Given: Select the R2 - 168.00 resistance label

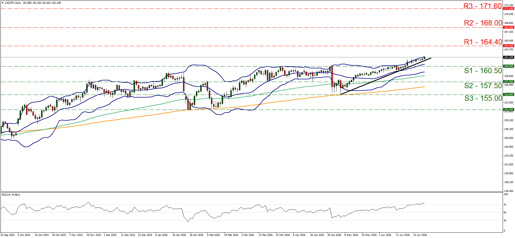Looking at the screenshot, I should (x=483, y=23).
